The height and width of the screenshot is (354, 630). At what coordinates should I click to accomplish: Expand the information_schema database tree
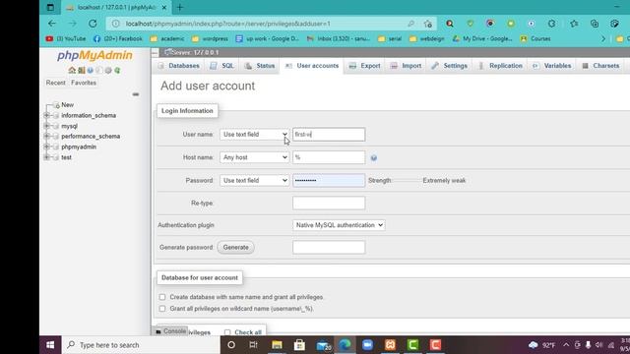pos(46,116)
